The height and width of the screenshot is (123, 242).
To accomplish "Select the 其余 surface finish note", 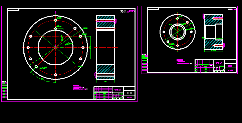I will coord(127,12).
